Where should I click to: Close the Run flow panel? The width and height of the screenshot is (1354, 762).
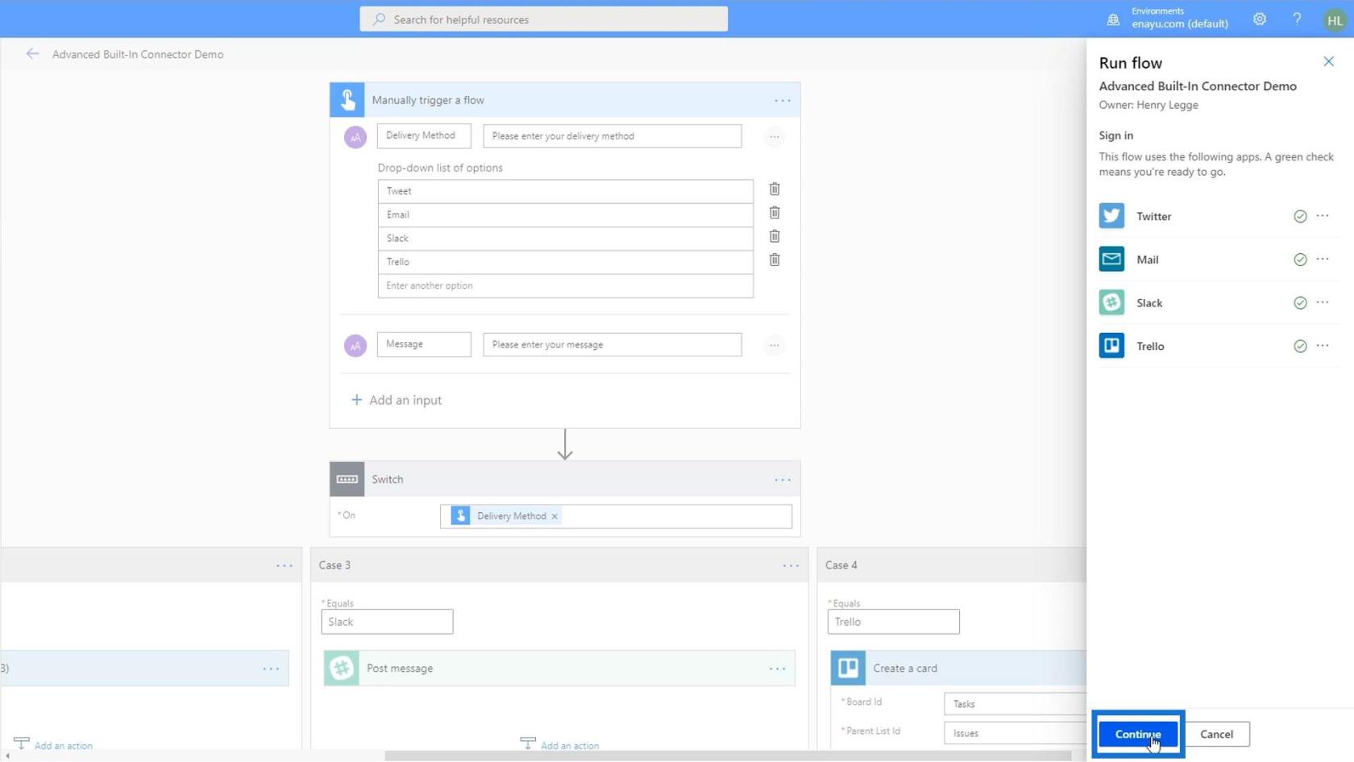click(1328, 61)
